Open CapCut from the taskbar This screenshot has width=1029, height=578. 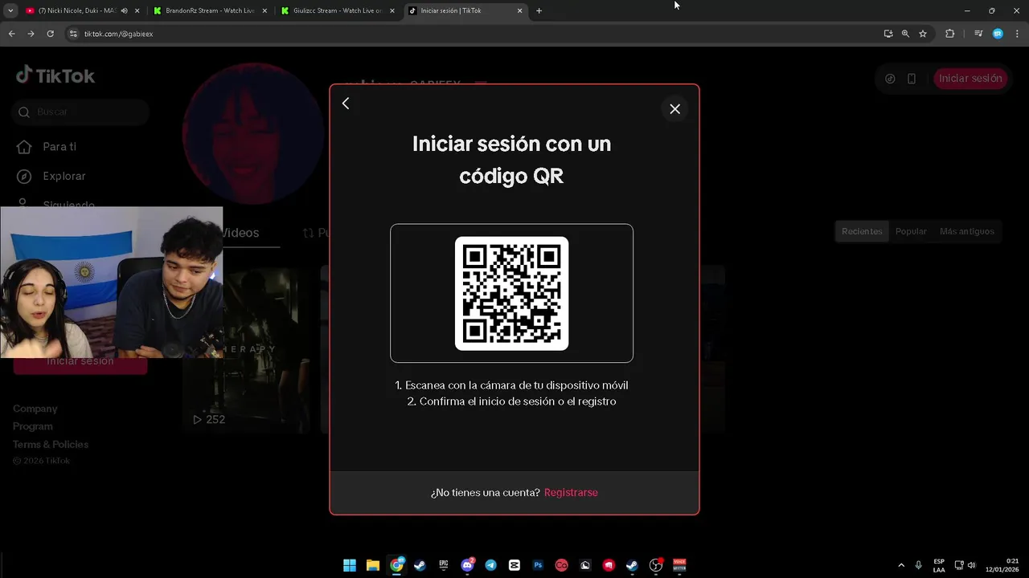point(514,565)
